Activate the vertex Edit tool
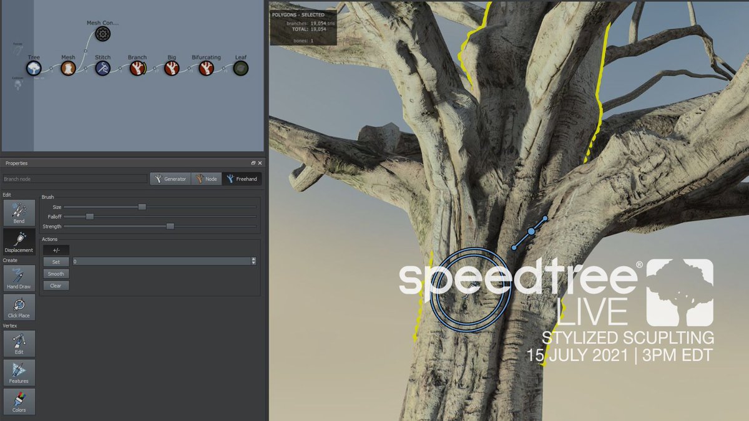The image size is (749, 421). (19, 344)
